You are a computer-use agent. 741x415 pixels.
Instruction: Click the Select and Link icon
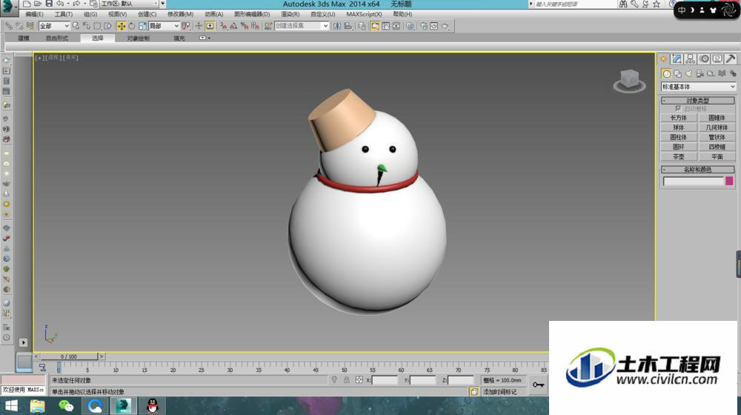[8, 26]
